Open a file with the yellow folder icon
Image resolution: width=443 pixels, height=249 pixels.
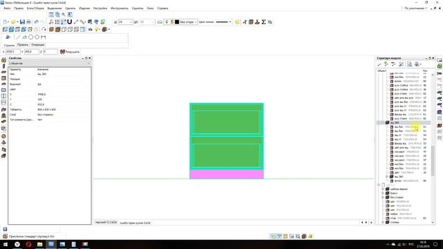click(13, 21)
